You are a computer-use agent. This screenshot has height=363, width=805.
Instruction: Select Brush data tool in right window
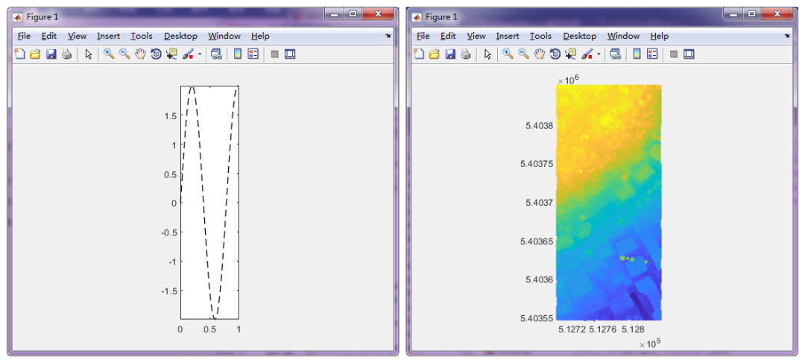(x=587, y=54)
